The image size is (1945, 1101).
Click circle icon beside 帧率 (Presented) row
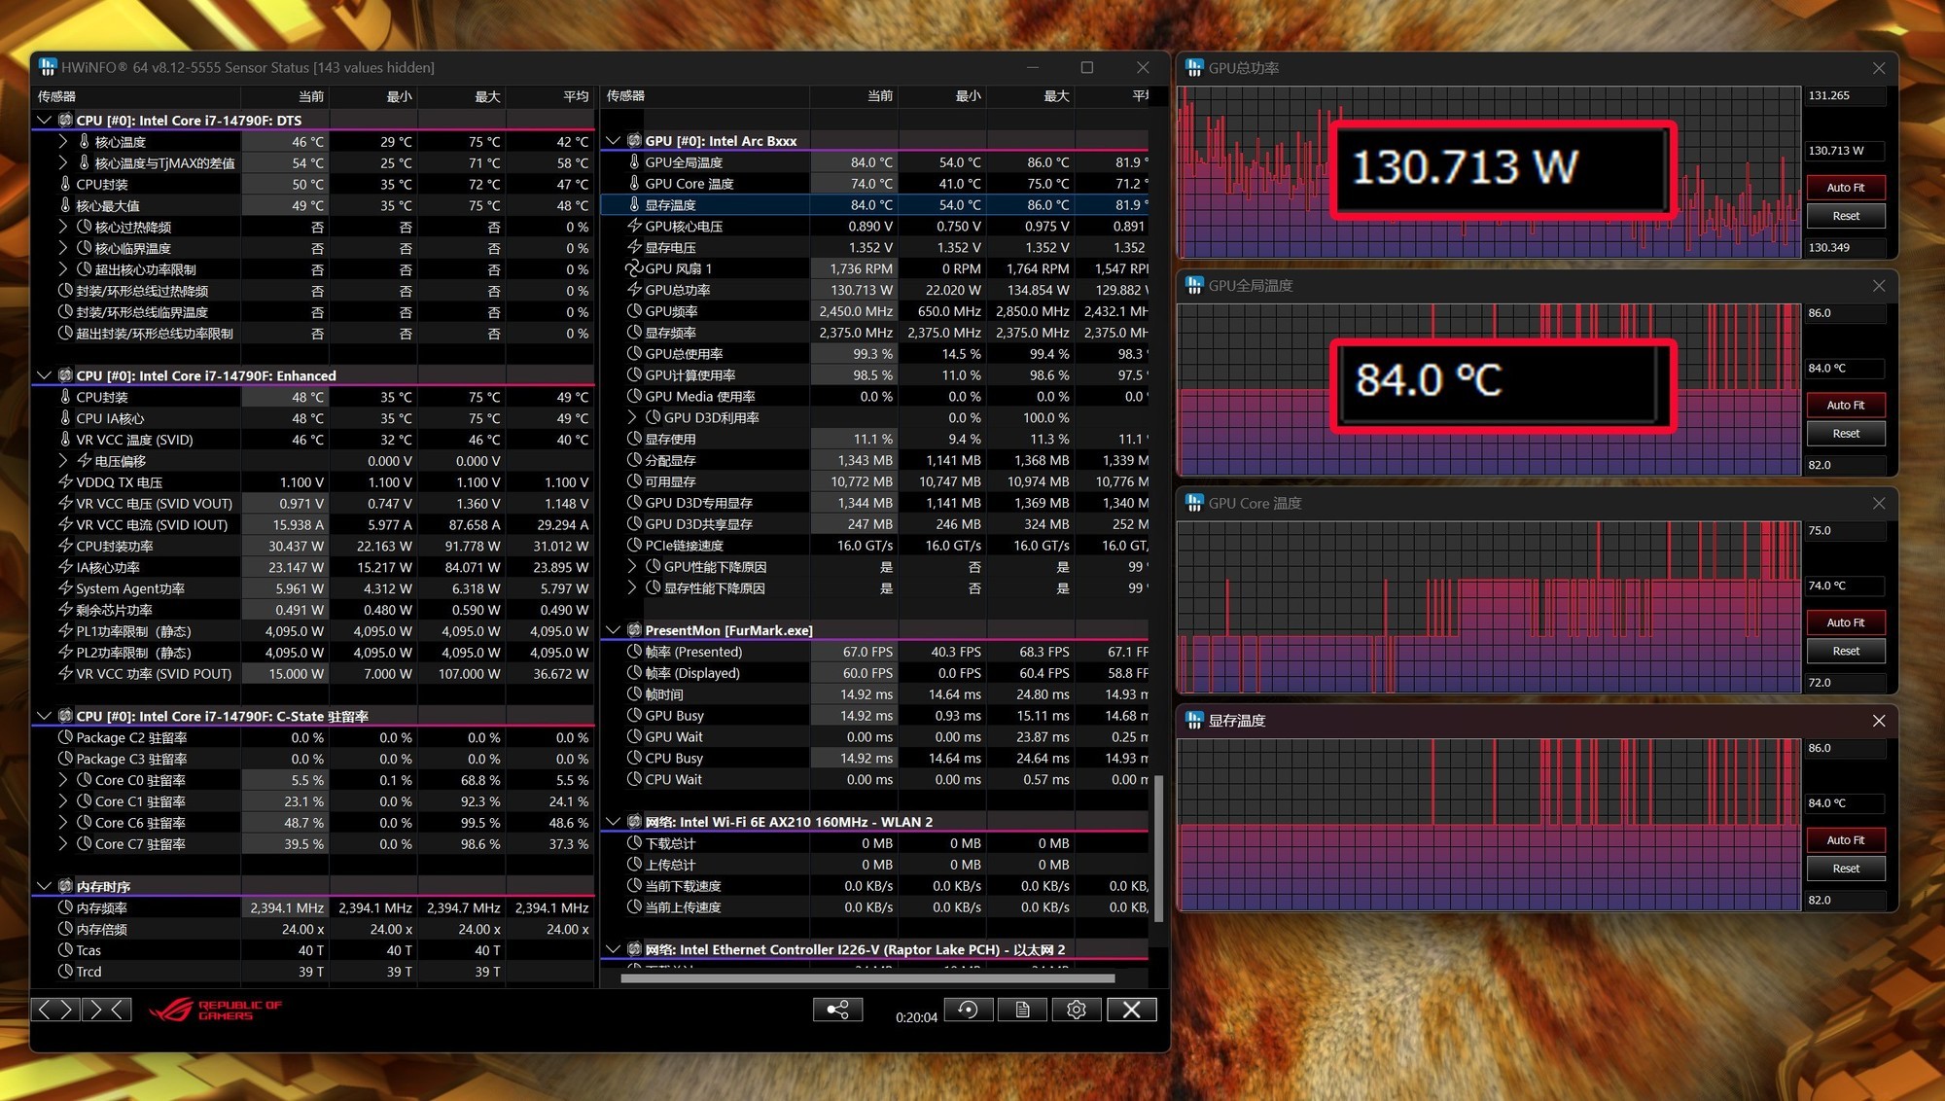click(634, 652)
